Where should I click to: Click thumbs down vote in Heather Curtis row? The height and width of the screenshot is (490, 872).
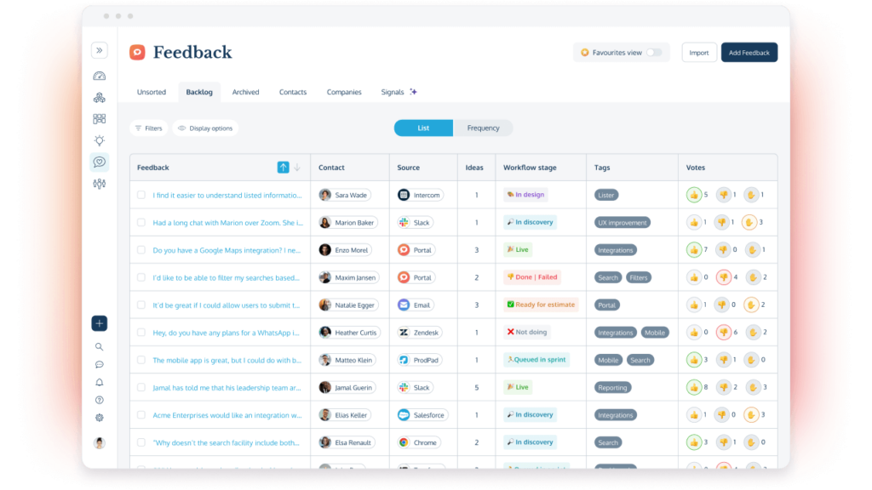coord(724,333)
